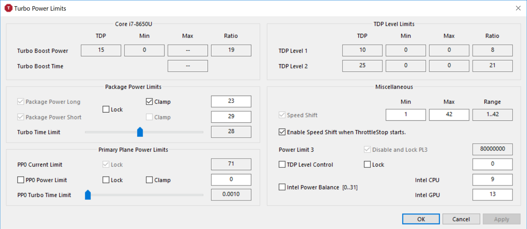Click the TDP Level 1 Min box
Screen dimensions: 527x229
click(406, 50)
